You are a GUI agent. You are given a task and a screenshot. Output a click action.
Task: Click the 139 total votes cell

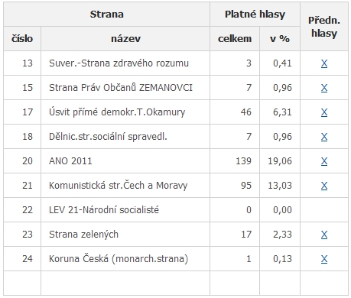click(x=235, y=161)
